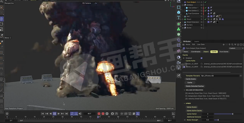
Task: Select the Scale tool in left toolbar
Action: point(2,29)
